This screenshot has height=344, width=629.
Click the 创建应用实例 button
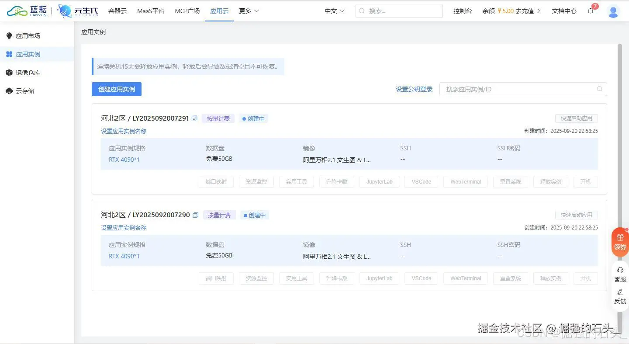pos(116,89)
